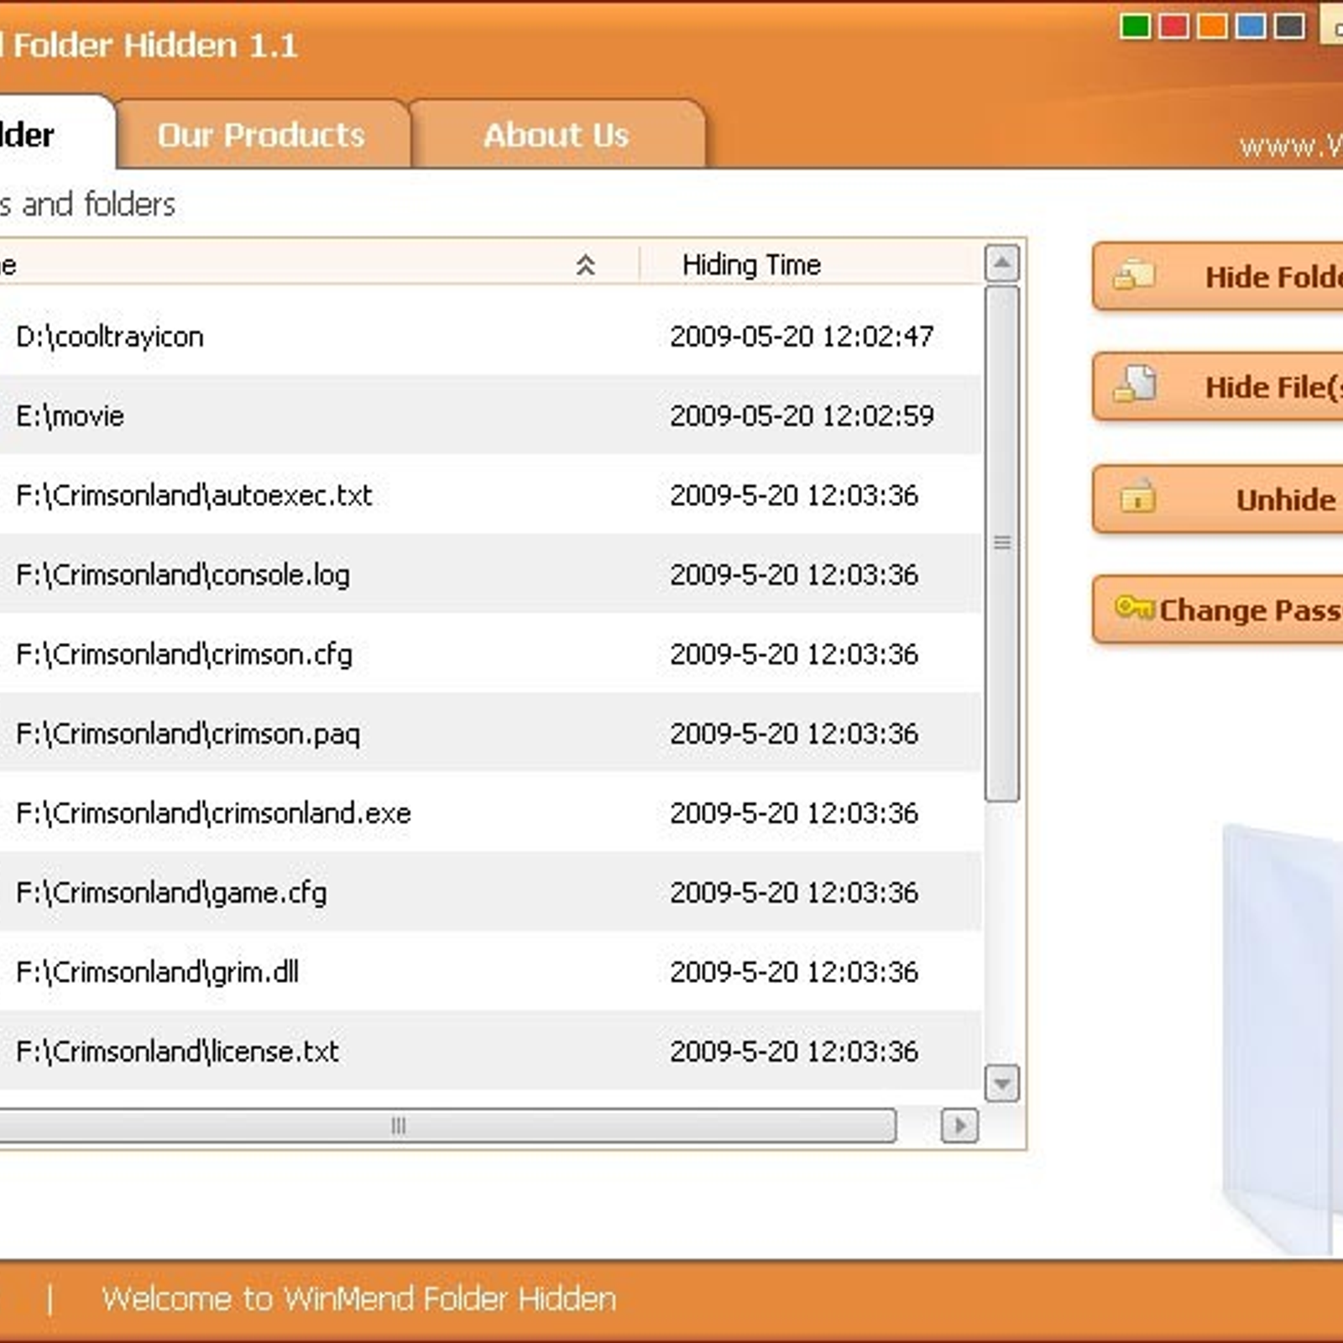Select the F:\Crimsonland\crimson.cfg row
This screenshot has width=1343, height=1343.
490,654
